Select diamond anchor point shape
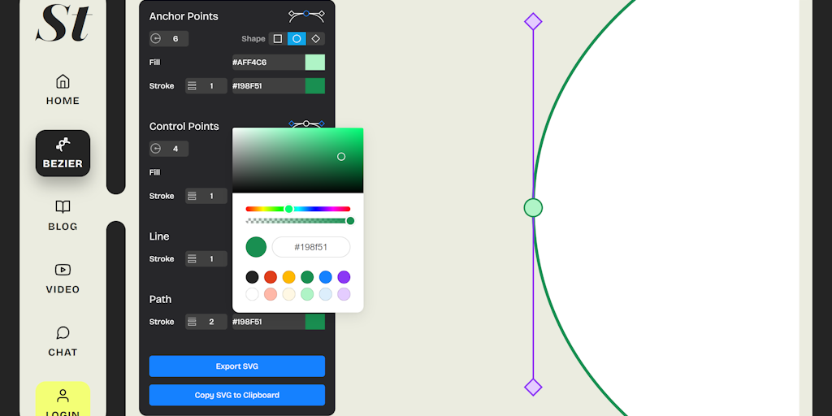 (316, 39)
